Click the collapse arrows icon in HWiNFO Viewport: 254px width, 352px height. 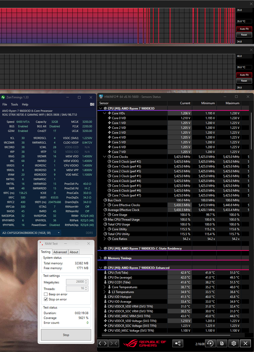click(x=114, y=343)
